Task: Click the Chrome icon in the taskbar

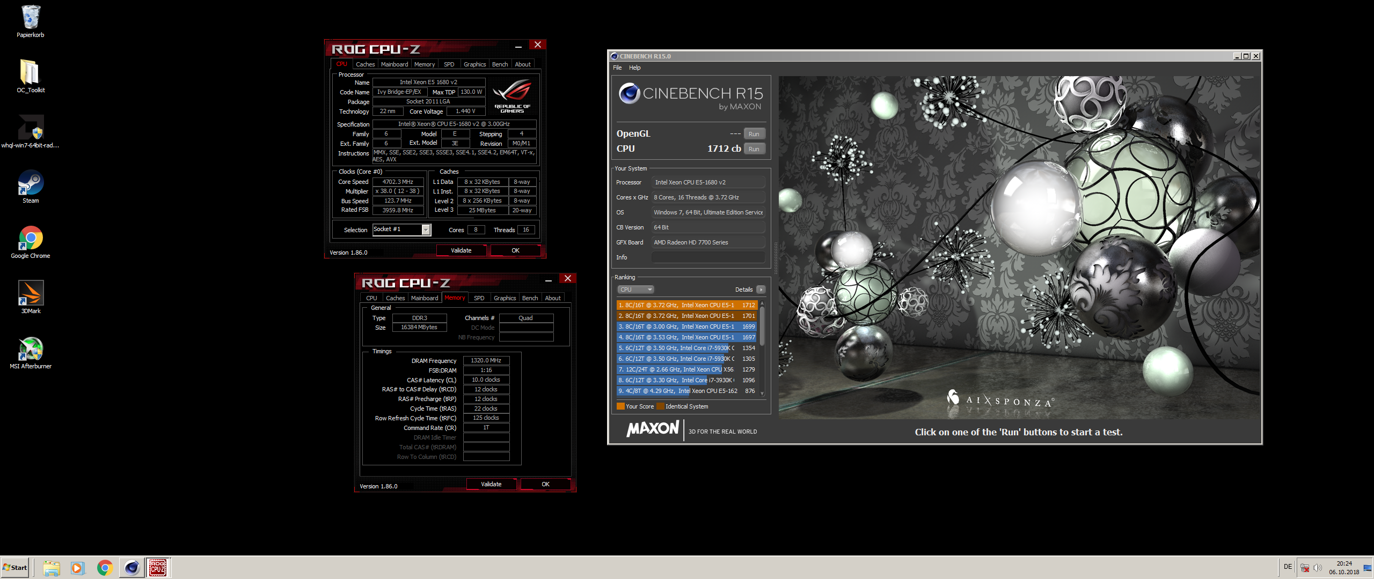Action: 105,568
